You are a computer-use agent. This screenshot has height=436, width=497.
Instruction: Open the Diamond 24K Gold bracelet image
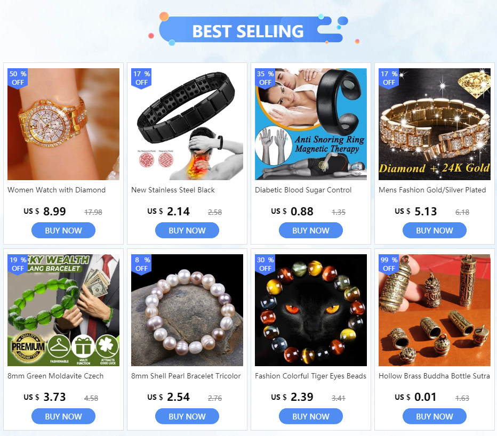pyautogui.click(x=435, y=124)
